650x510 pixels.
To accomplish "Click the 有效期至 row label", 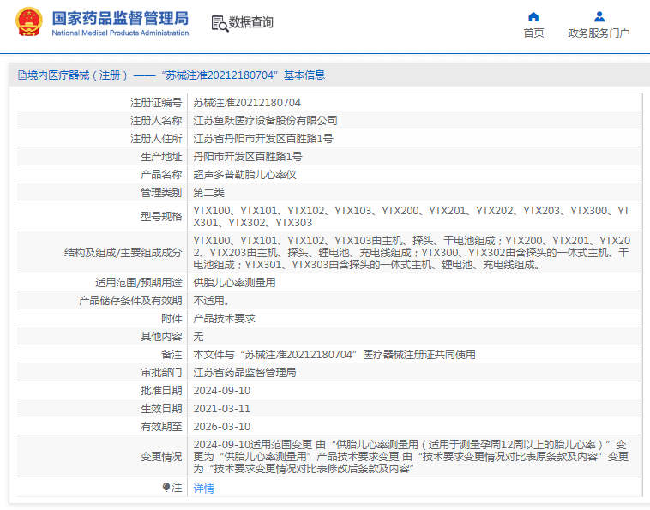I will [161, 427].
